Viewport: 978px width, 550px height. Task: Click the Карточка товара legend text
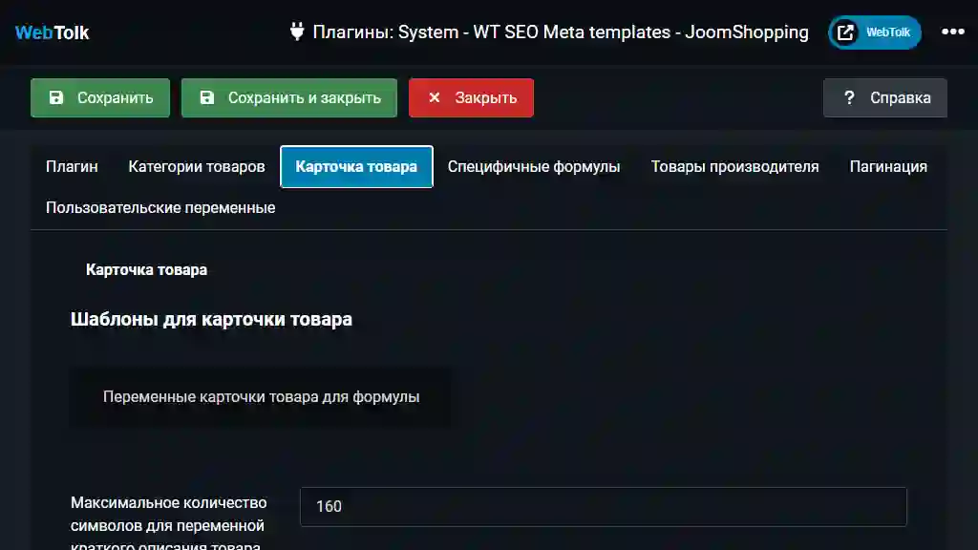click(x=146, y=270)
